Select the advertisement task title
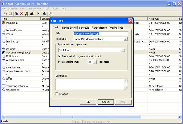183x124 pixels. point(13,67)
